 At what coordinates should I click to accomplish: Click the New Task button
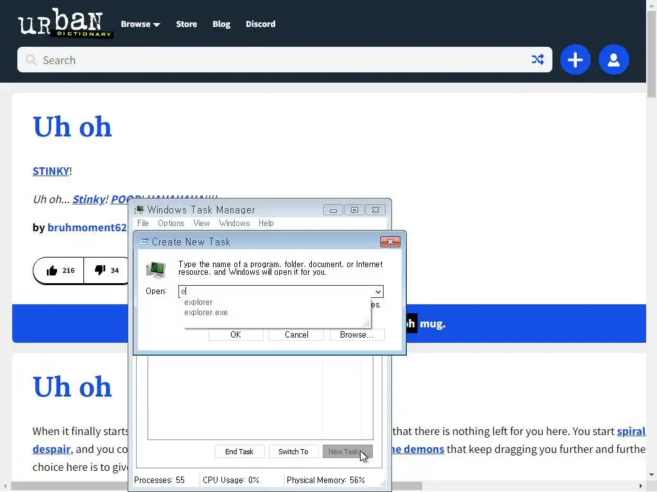[347, 452]
